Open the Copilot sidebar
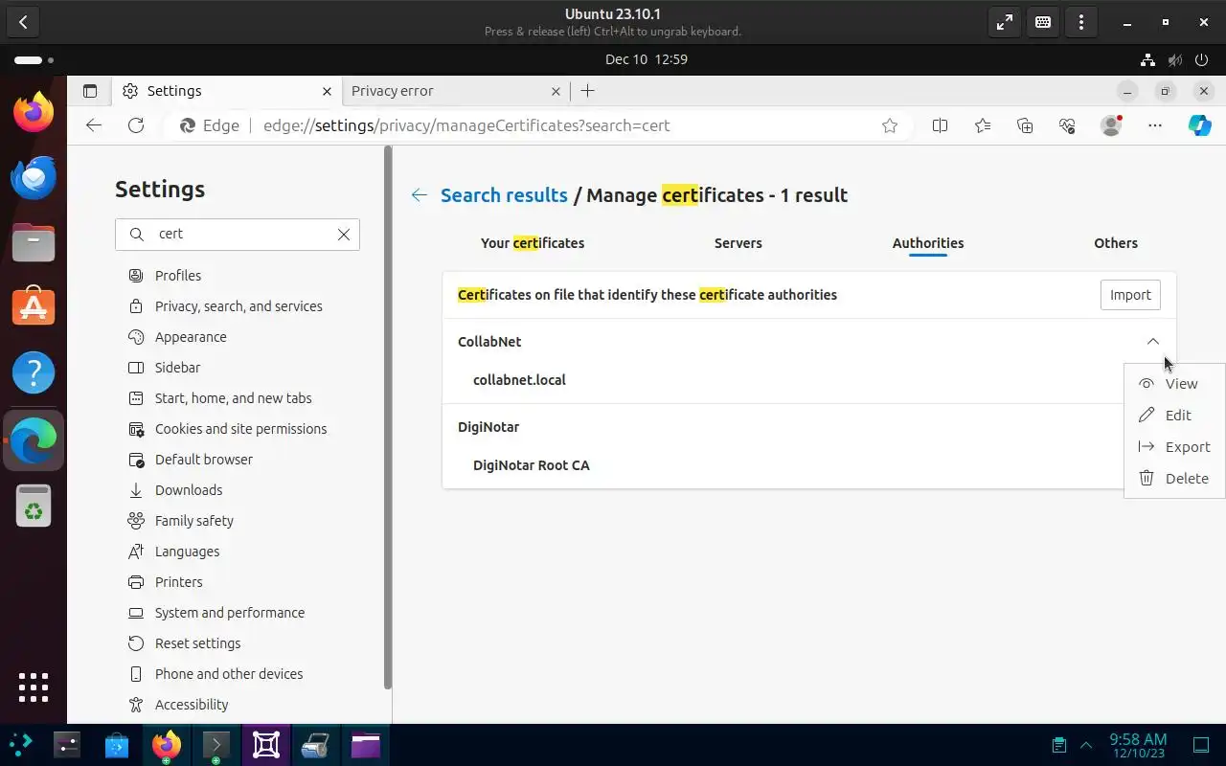Image resolution: width=1226 pixels, height=766 pixels. 1200,125
